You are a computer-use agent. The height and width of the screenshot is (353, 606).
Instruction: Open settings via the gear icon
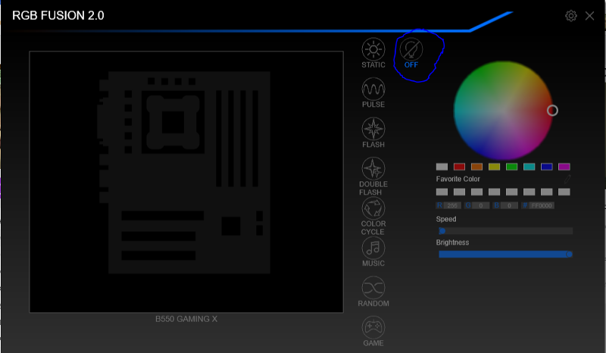571,16
